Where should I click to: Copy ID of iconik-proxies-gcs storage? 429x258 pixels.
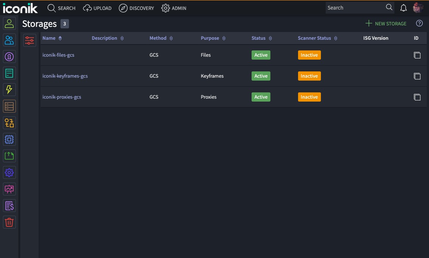417,97
